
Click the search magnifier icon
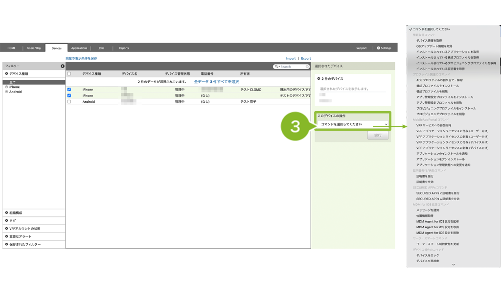[277, 67]
